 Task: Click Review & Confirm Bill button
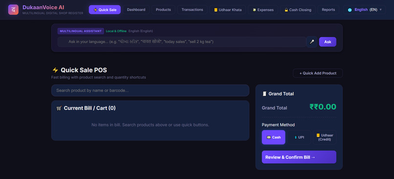299,157
